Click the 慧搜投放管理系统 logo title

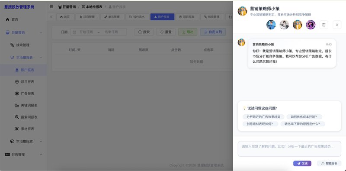(19, 7)
